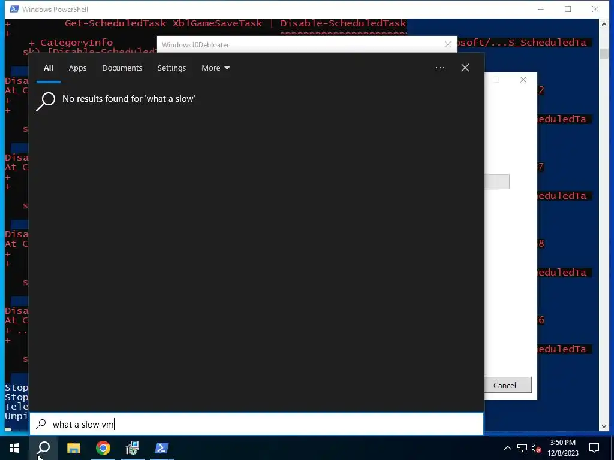The height and width of the screenshot is (460, 614).
Task: Launch Google Chrome from the taskbar
Action: [x=103, y=448]
